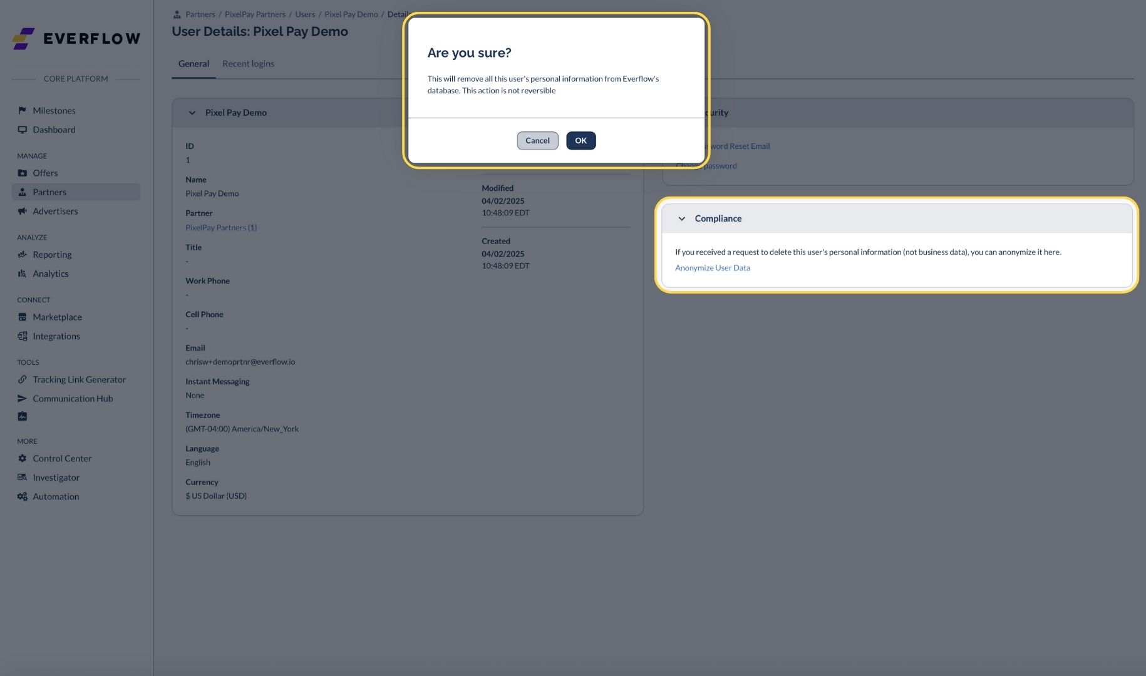Collapse the Compliance section chevron
Screen dimensions: 1146x676
(x=682, y=219)
